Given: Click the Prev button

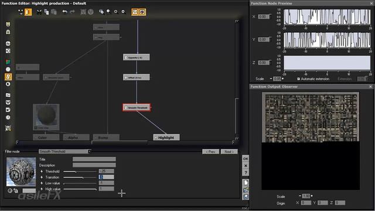Looking at the screenshot, I should pos(210,152).
